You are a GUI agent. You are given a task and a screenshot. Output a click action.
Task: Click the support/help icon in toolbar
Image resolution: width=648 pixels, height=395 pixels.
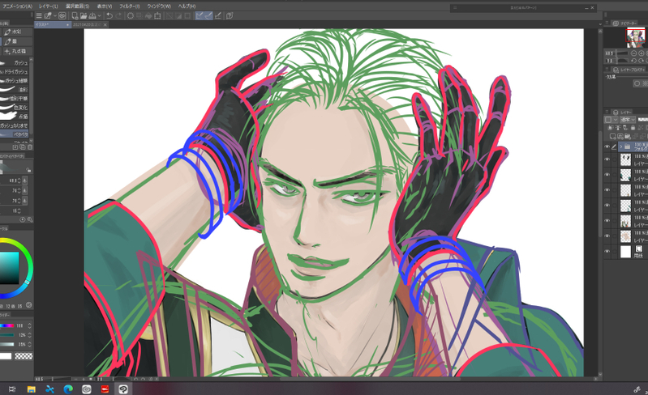pyautogui.click(x=230, y=15)
